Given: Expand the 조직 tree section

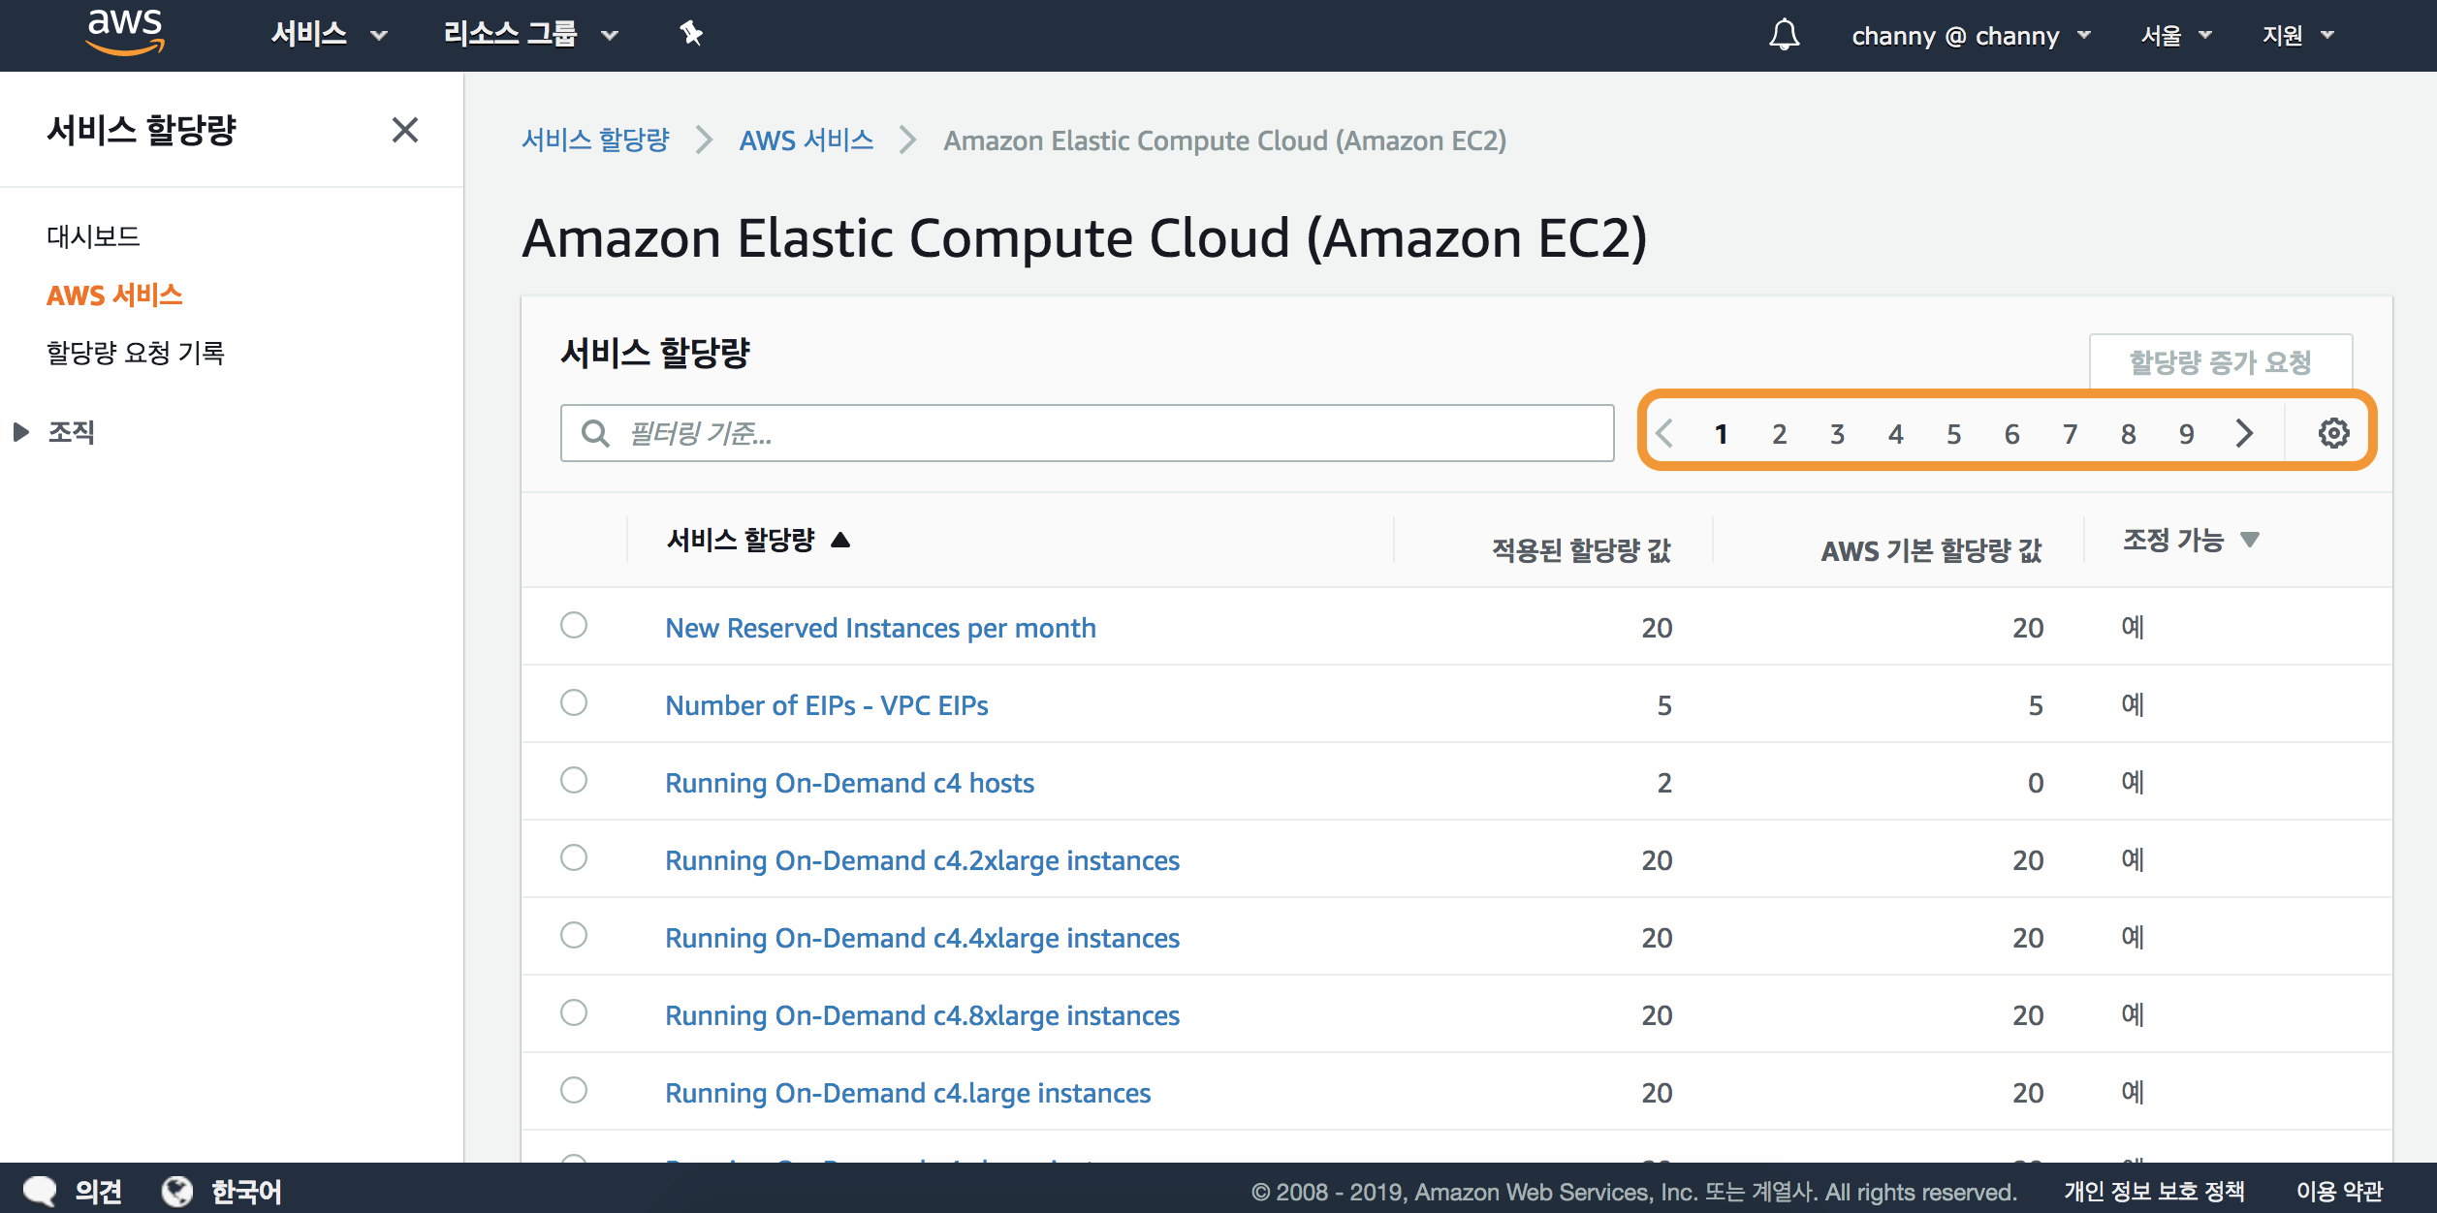Looking at the screenshot, I should 21,432.
